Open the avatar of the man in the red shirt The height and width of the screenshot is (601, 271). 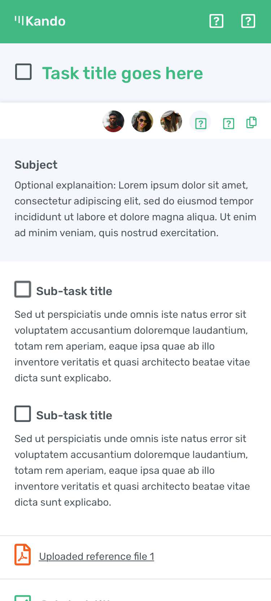click(113, 121)
